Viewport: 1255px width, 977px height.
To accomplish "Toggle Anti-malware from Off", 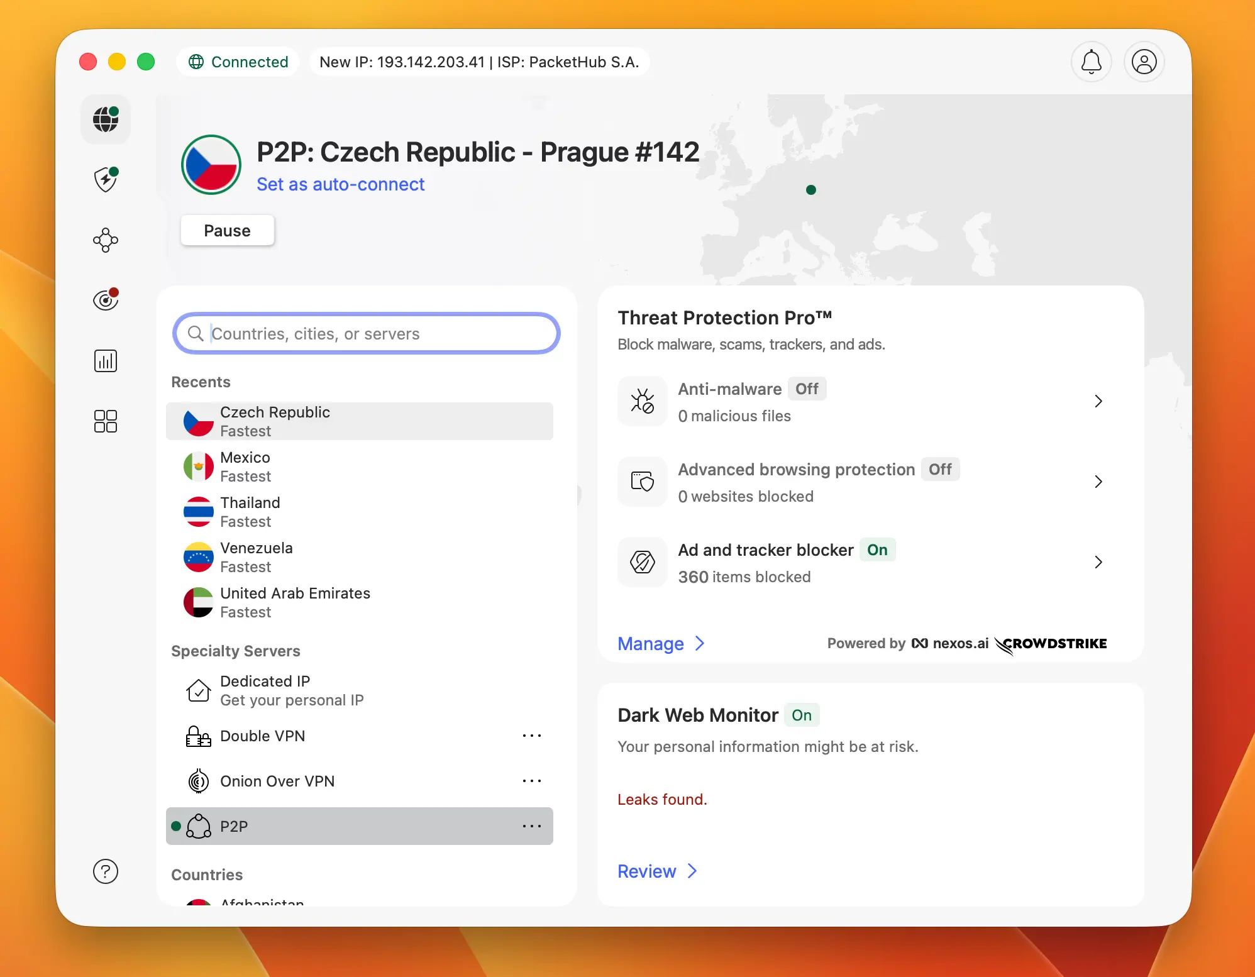I will point(807,389).
